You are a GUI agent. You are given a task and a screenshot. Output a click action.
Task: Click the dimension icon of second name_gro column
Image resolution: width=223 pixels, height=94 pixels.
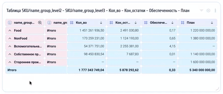[49, 23]
